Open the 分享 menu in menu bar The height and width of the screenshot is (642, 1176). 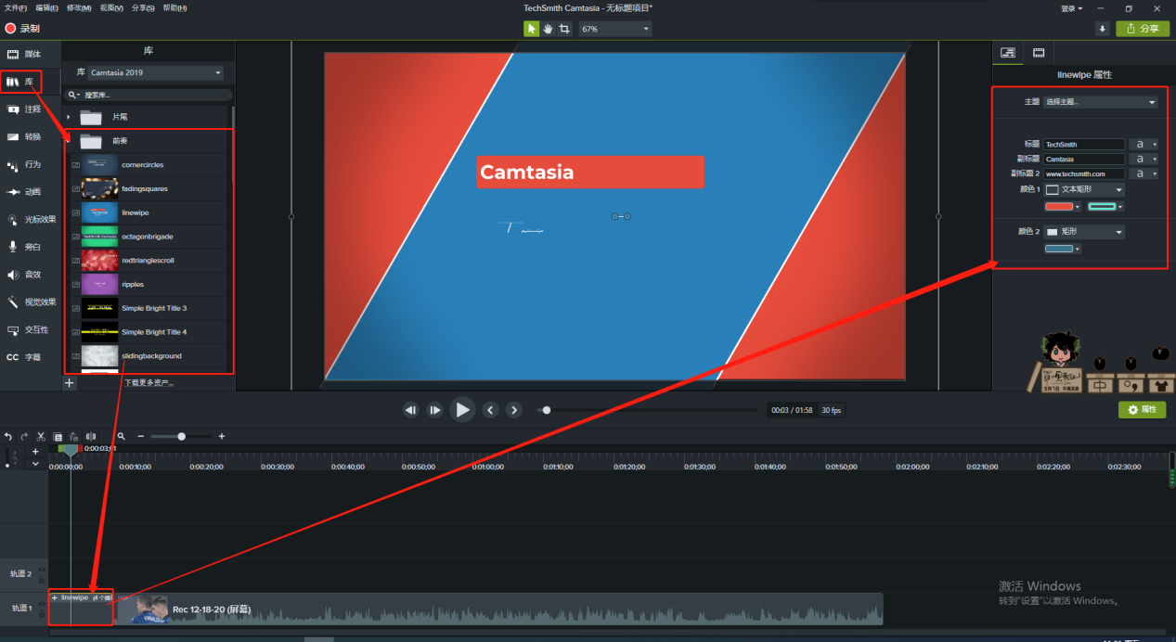(143, 7)
